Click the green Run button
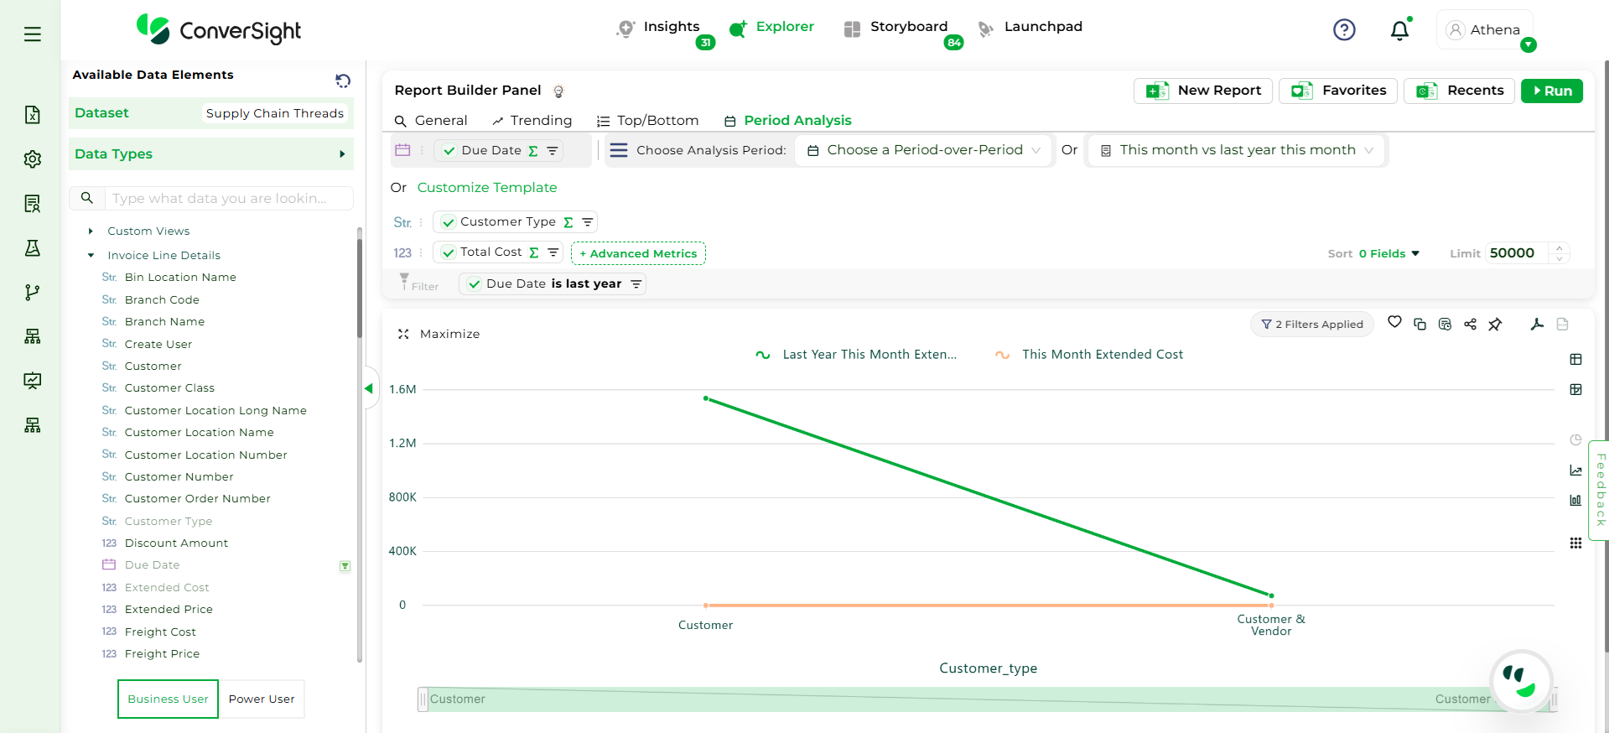Image resolution: width=1609 pixels, height=733 pixels. tap(1551, 91)
